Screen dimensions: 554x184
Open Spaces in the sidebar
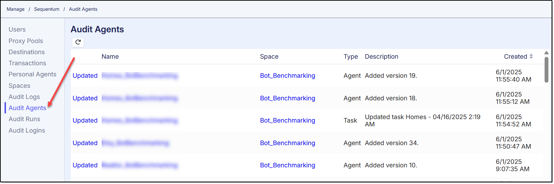(19, 86)
